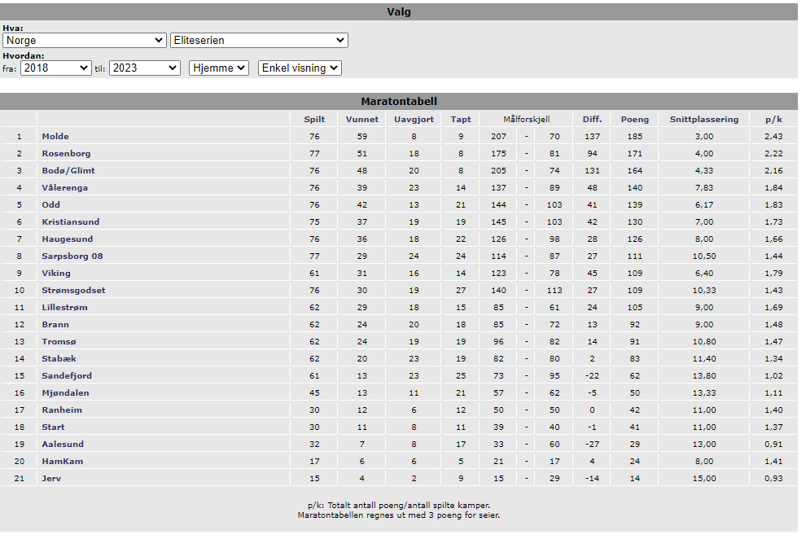Image resolution: width=806 pixels, height=539 pixels.
Task: Click the Maratontabell section title
Action: tap(399, 101)
